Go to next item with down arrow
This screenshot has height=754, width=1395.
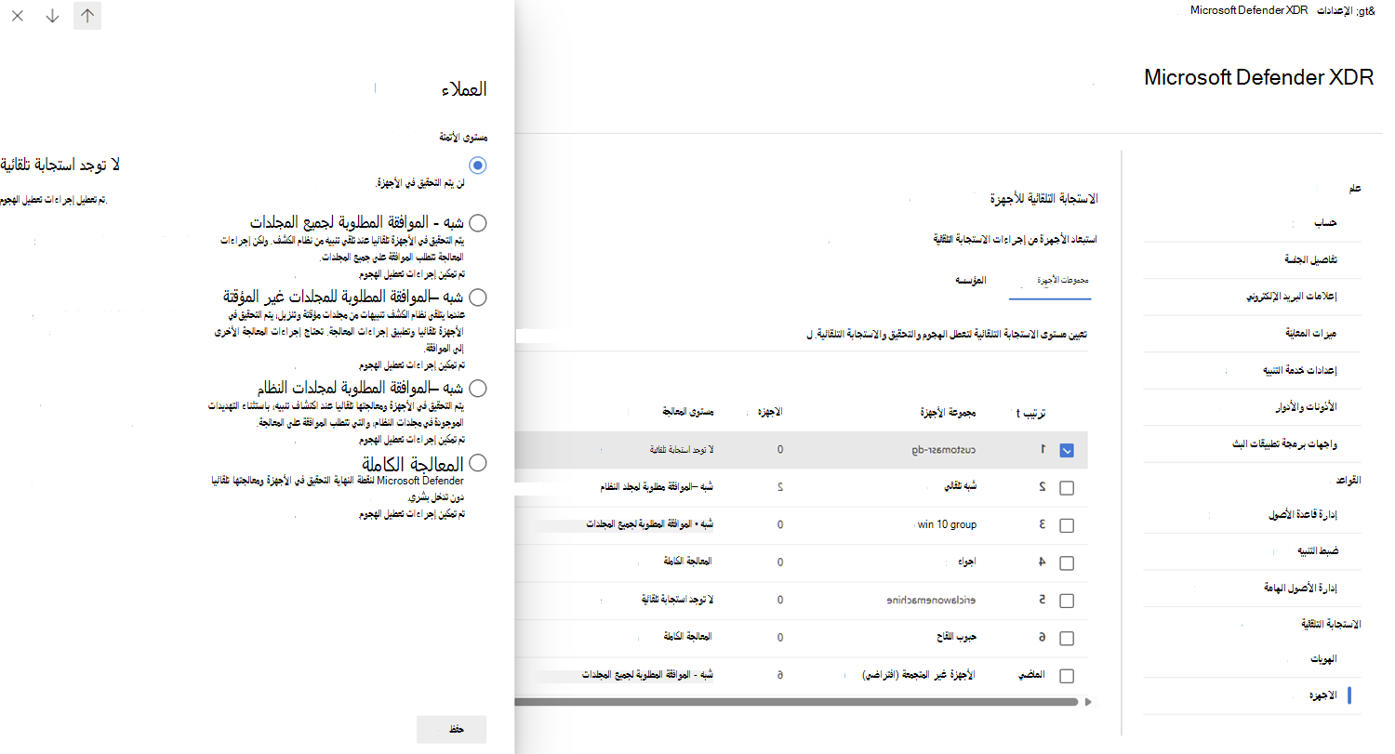pos(52,16)
